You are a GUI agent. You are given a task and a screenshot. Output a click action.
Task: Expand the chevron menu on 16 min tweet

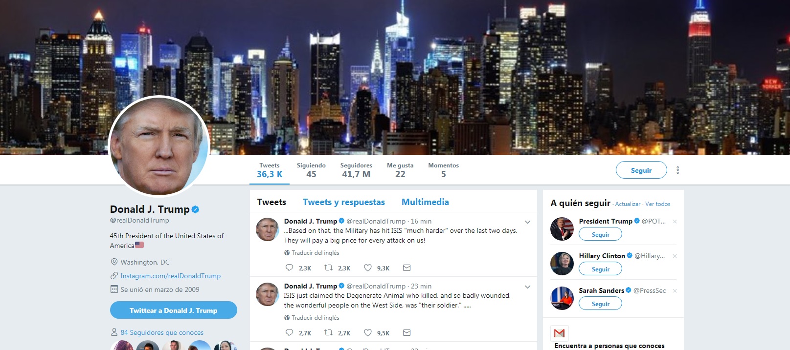click(527, 222)
